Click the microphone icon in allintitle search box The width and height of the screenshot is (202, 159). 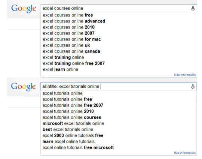193,87
